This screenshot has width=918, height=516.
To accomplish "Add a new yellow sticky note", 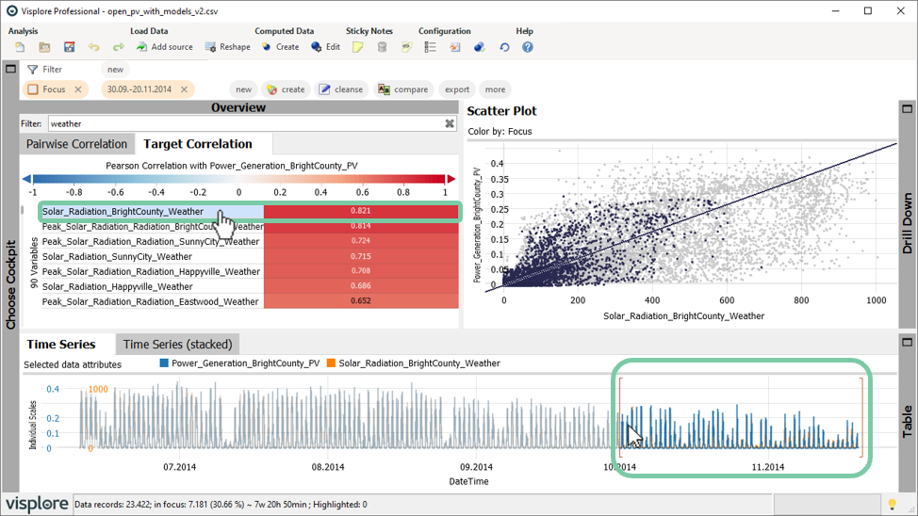I will [x=358, y=47].
